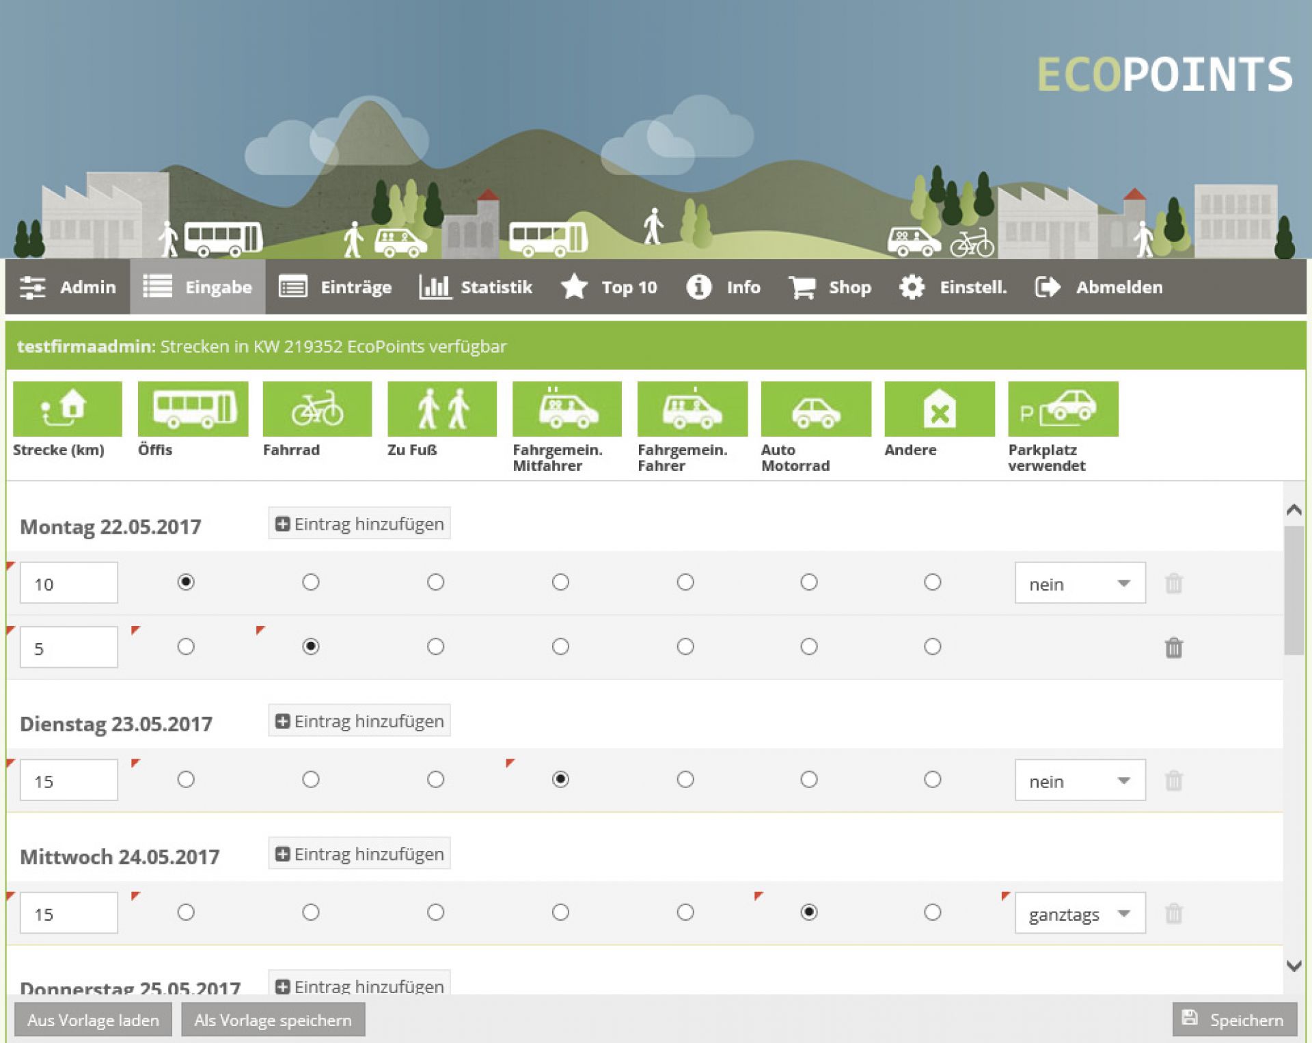Click the Einträge list card icon
The image size is (1312, 1043).
click(293, 287)
